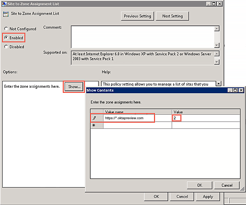Click the Value cell containing 2
The width and height of the screenshot is (246, 205).
[x=206, y=118]
